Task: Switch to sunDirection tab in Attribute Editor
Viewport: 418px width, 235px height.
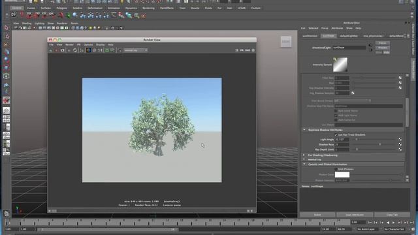Action: tap(310, 36)
